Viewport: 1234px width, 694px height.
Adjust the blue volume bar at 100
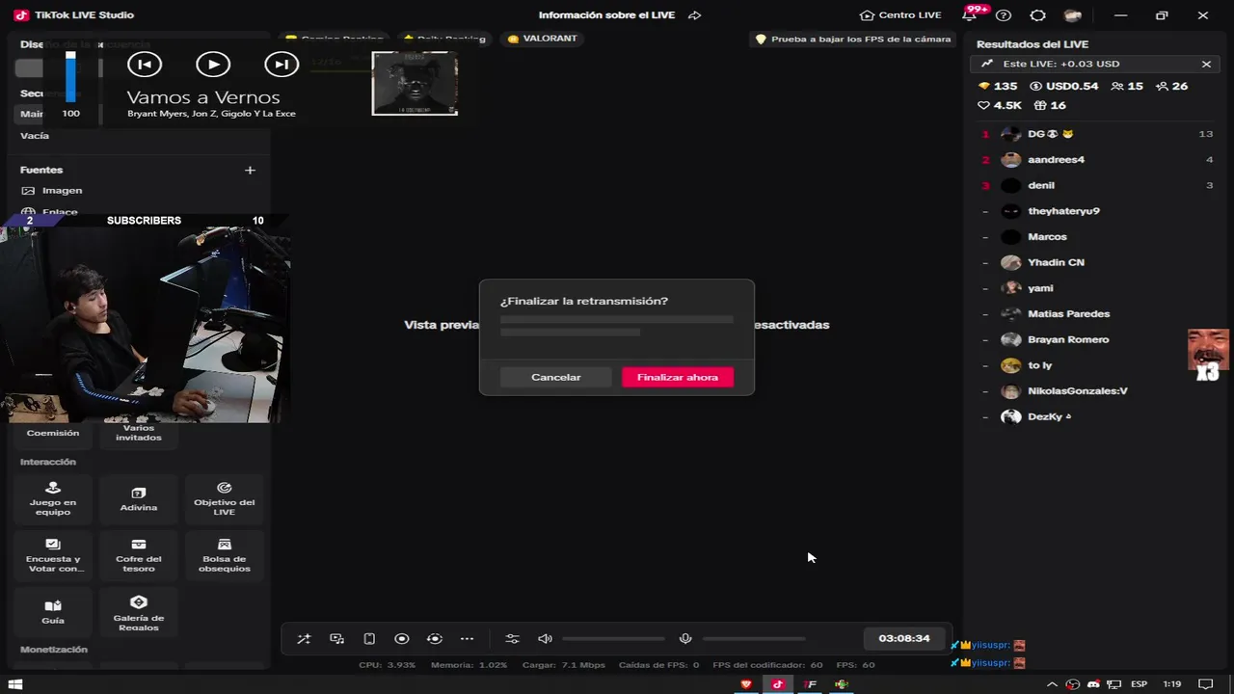70,77
